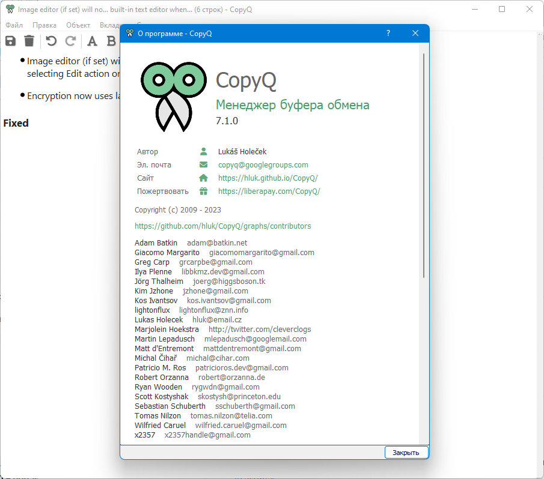
Task: Open the Объект menu
Action: click(78, 25)
